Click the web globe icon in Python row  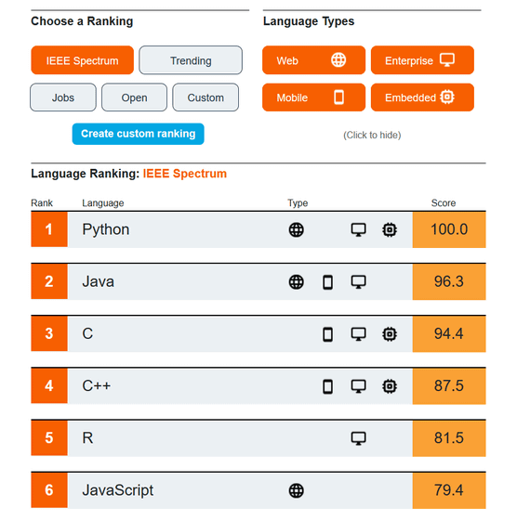click(296, 229)
